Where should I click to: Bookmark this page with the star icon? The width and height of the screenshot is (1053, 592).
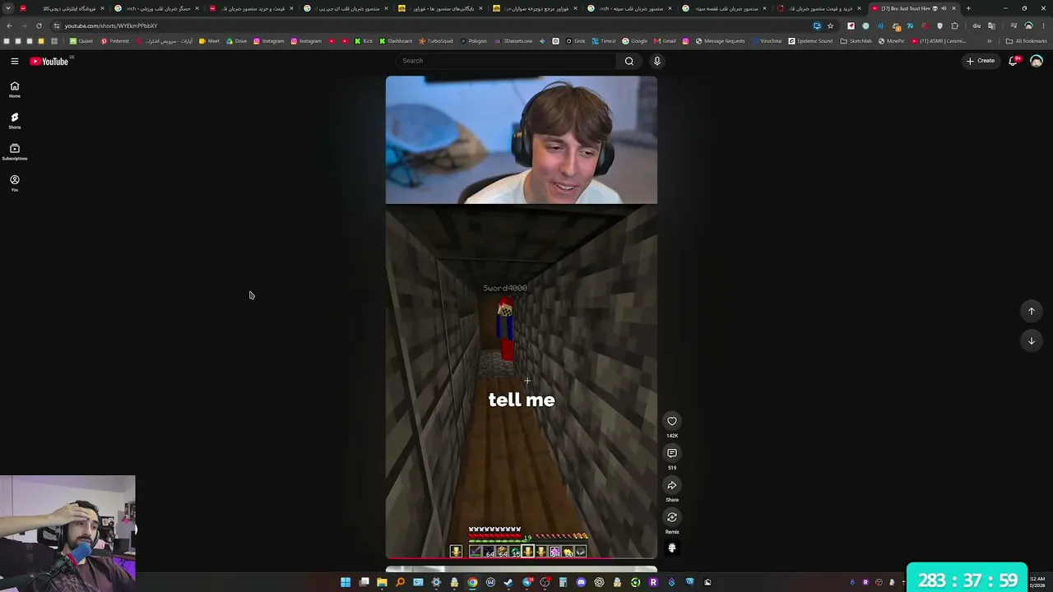pyautogui.click(x=830, y=25)
